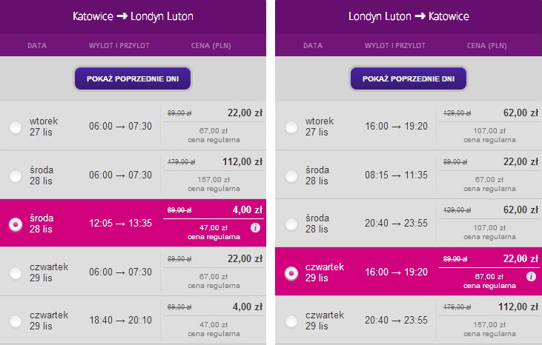Show previous days for Katowice to Luton
Screen dimensions: 542x345
[x=133, y=78]
